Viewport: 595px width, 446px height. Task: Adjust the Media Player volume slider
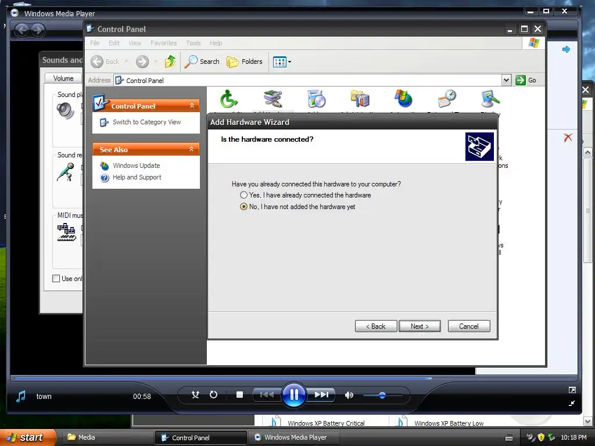pyautogui.click(x=382, y=395)
